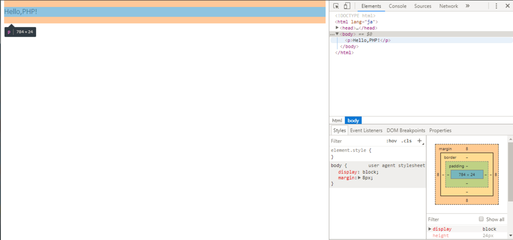Add new style rule with plus icon
This screenshot has width=513, height=240.
click(419, 141)
